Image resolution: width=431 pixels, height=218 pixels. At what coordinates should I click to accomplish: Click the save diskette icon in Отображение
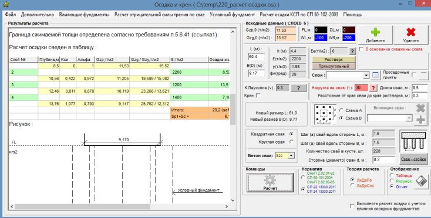421,182
